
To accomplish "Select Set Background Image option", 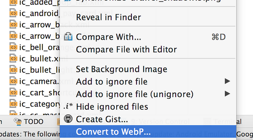I will pos(148,69).
